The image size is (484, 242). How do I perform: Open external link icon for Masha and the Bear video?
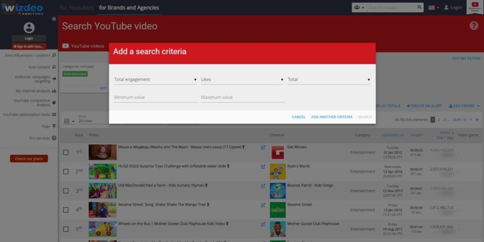(x=263, y=147)
